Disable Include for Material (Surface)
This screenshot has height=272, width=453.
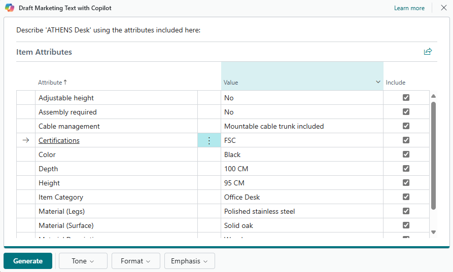click(x=406, y=225)
